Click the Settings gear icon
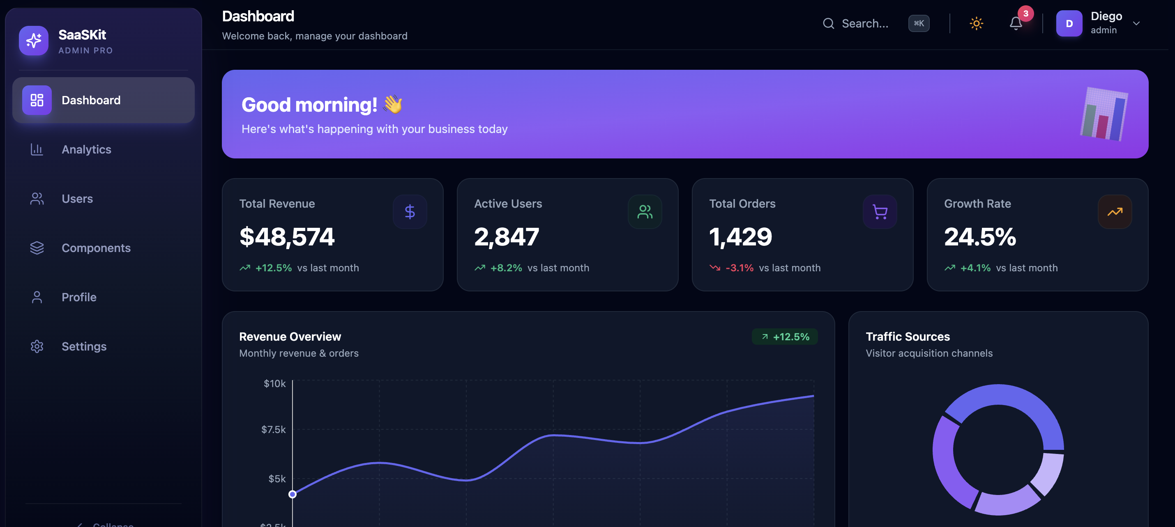 point(37,346)
